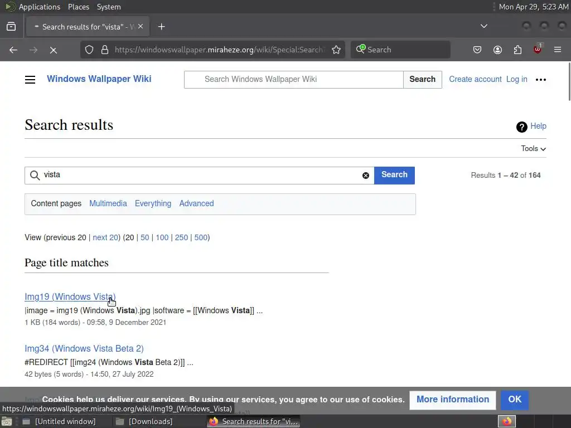The height and width of the screenshot is (428, 571).
Task: Click More information about cookies
Action: coord(453,400)
